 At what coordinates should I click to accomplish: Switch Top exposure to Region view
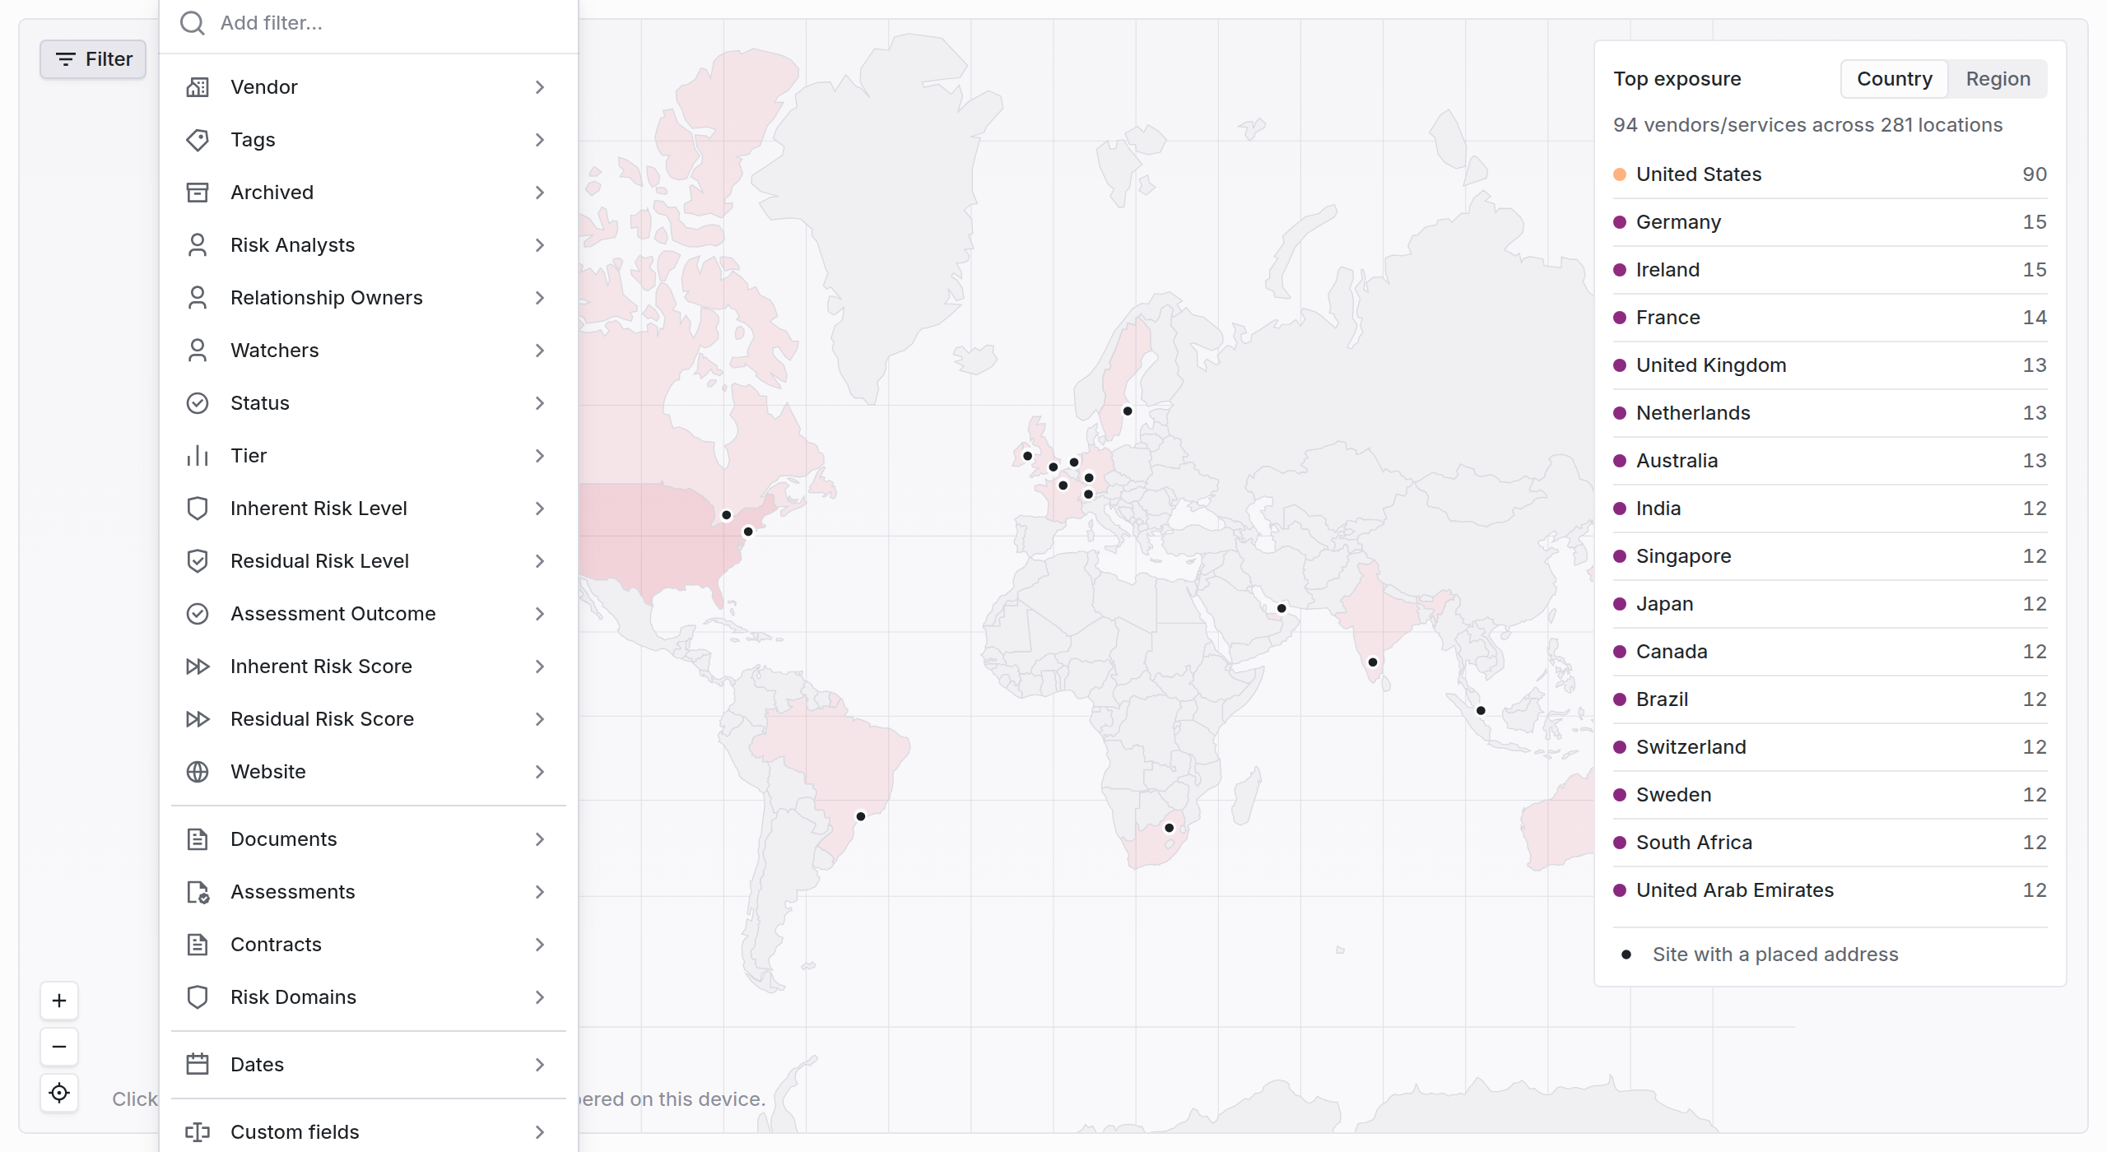click(1998, 79)
